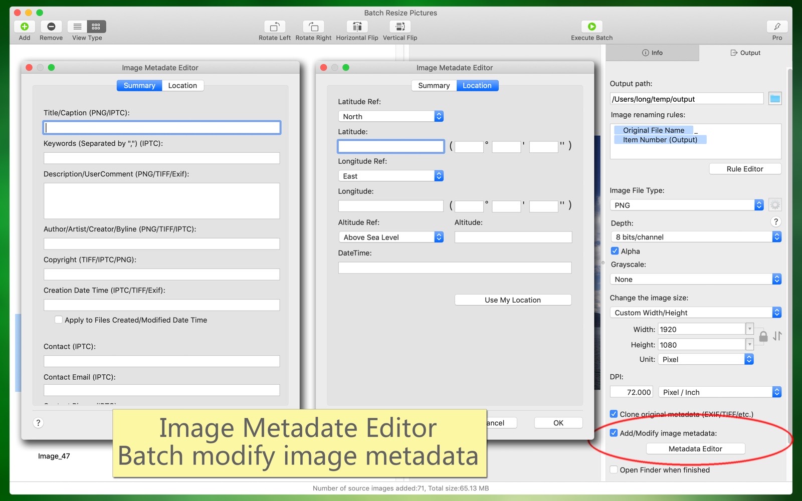
Task: Apply Horizontal Flip to images
Action: tap(357, 27)
